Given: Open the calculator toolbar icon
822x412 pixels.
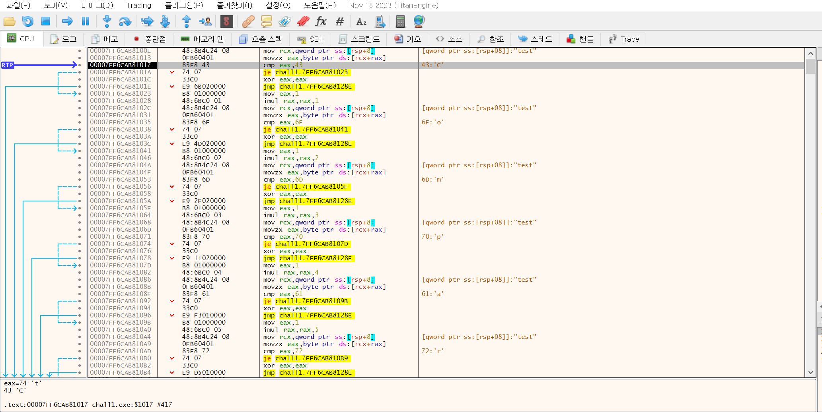Looking at the screenshot, I should point(401,21).
